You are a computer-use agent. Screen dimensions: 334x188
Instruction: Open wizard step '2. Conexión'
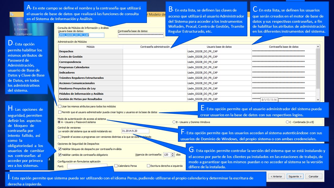[x=21, y=29]
